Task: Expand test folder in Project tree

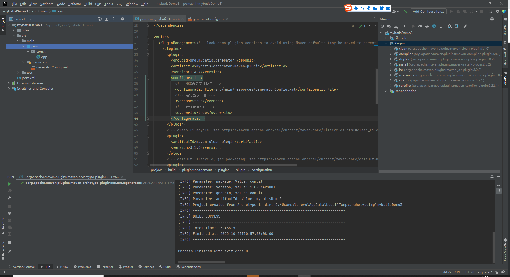Action: [19, 72]
